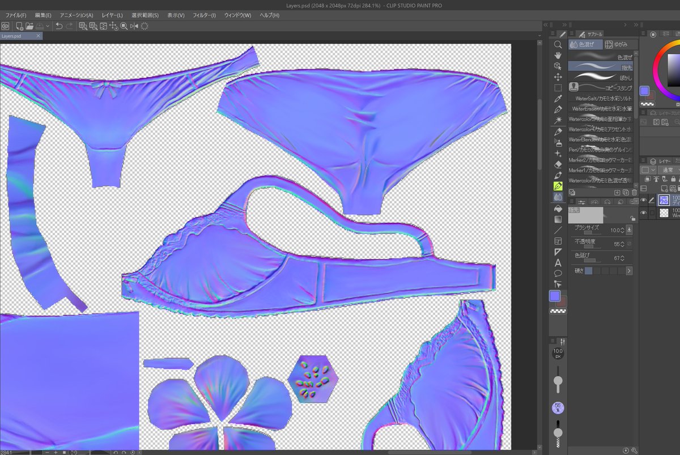This screenshot has height=455, width=680.
Task: Select the Text tool
Action: pos(558,263)
